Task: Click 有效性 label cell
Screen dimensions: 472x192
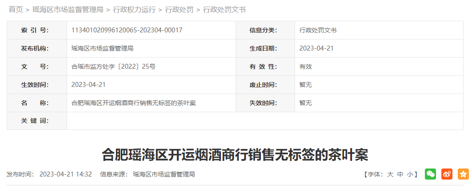Action: coord(265,67)
